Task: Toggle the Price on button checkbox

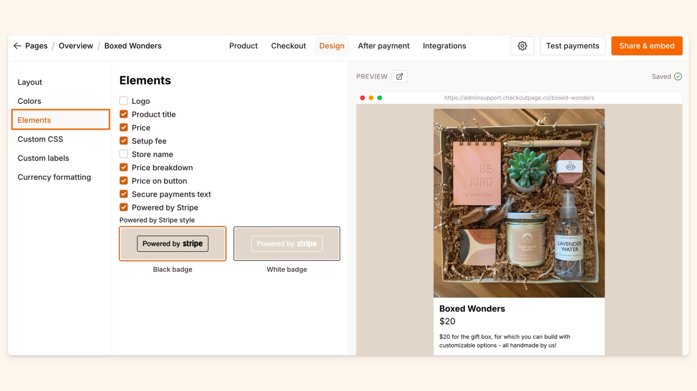Action: 124,181
